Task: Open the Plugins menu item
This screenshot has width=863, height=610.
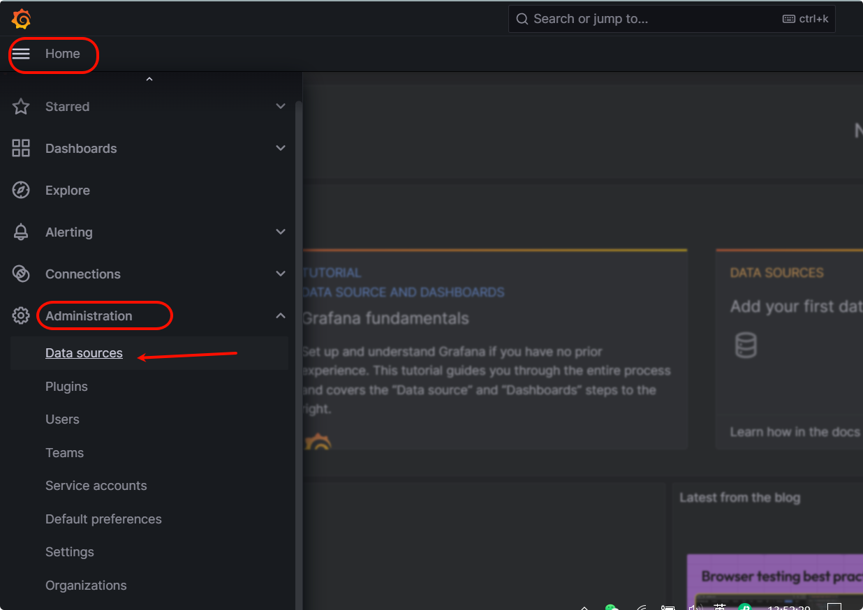Action: click(66, 387)
